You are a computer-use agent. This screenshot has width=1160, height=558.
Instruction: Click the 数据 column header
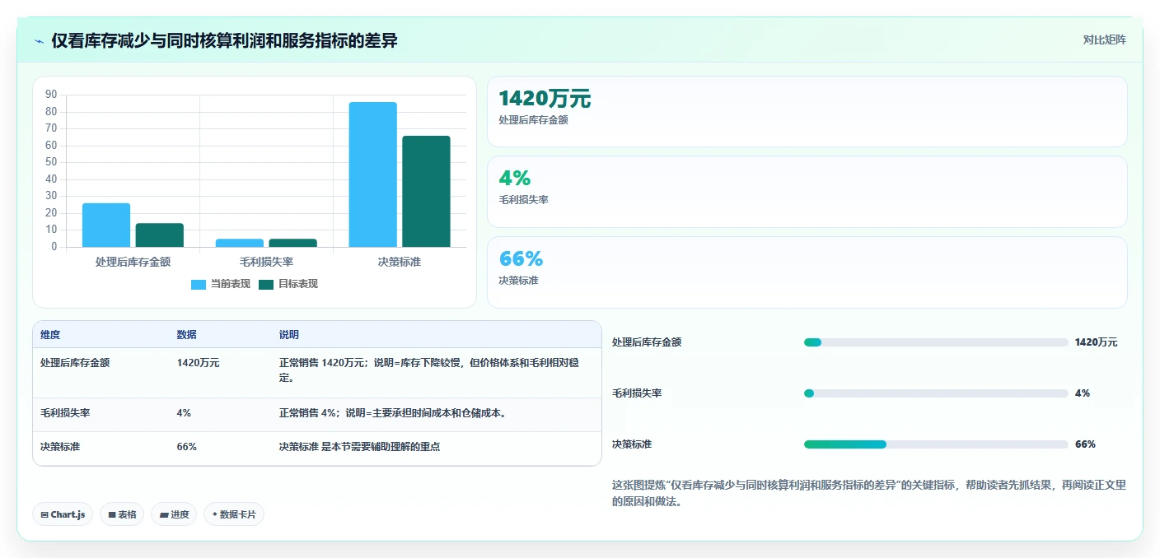tap(186, 335)
